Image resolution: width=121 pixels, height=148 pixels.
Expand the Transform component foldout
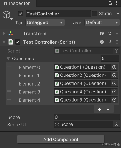[4, 33]
